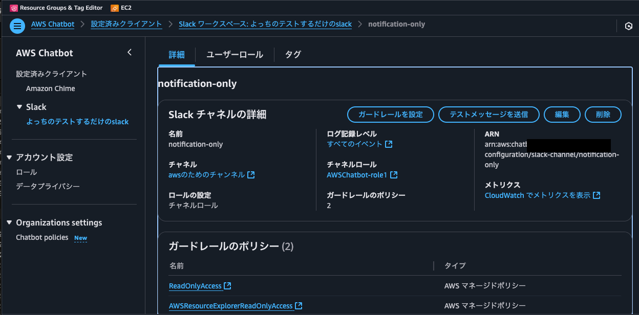This screenshot has height=315, width=639.
Task: Open Resource Groups & Tag Editor shortcut
Action: point(56,8)
